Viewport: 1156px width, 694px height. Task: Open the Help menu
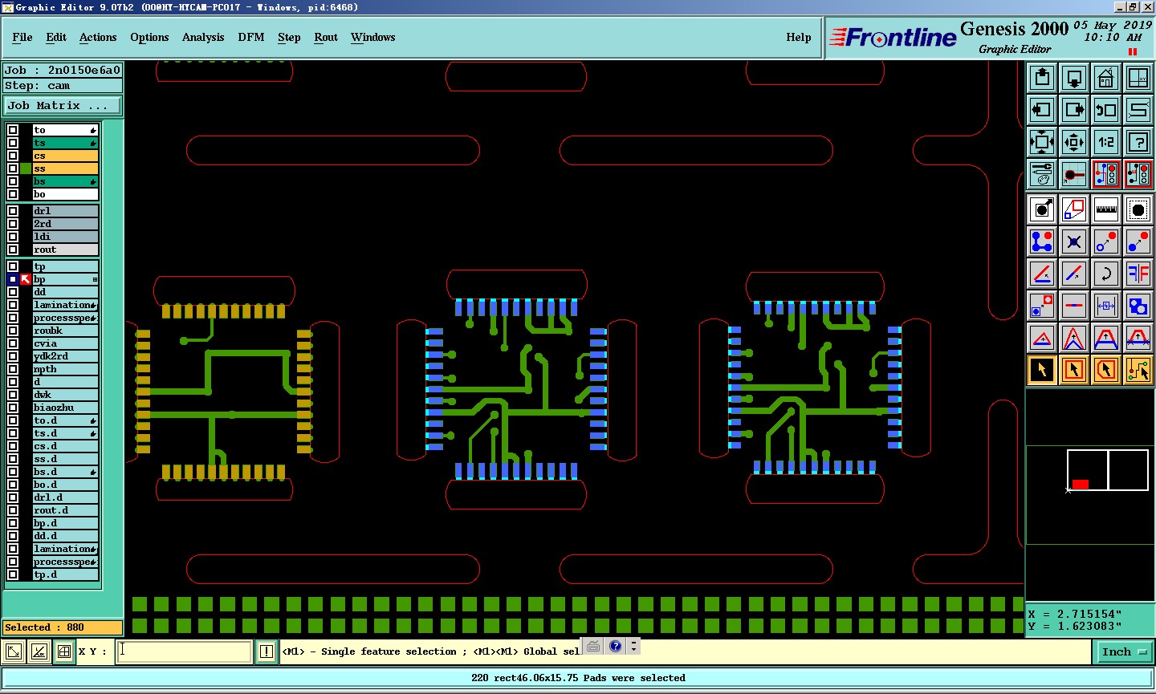pyautogui.click(x=799, y=37)
